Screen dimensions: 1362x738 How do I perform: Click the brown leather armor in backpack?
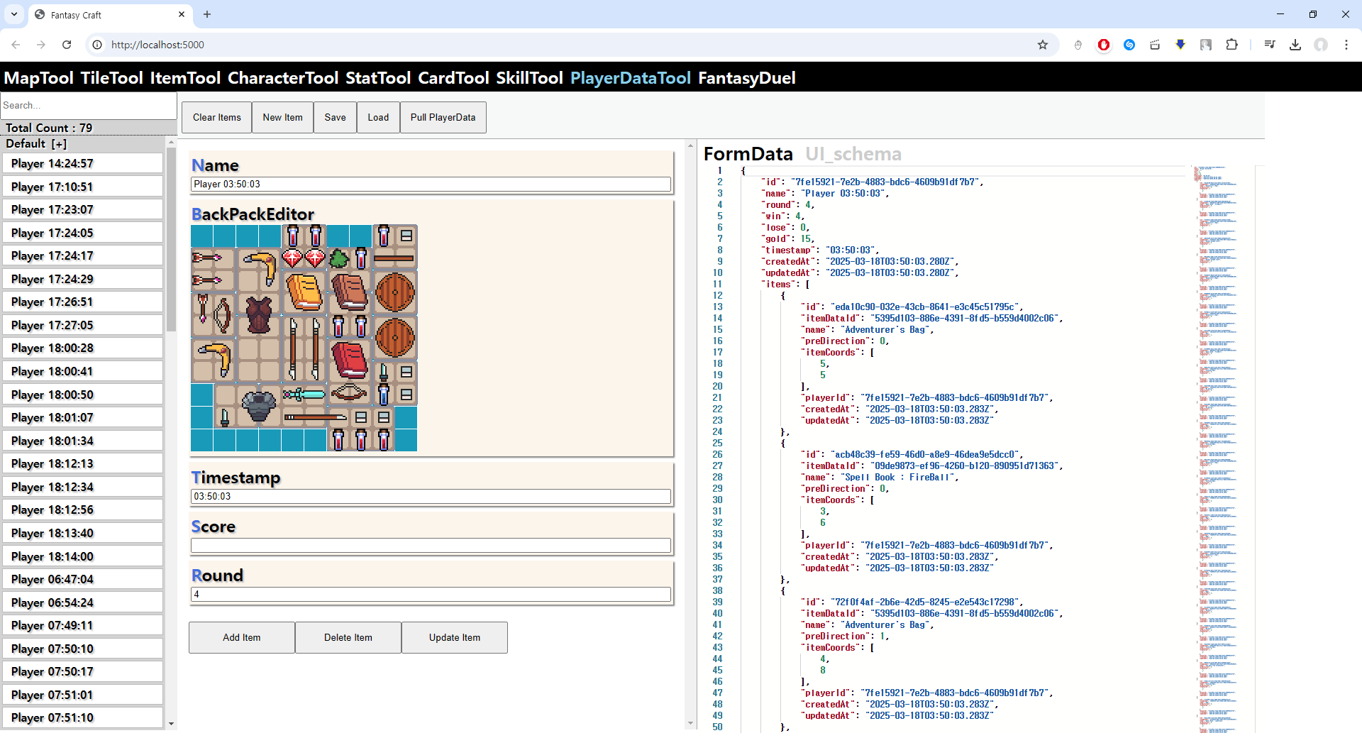click(259, 314)
